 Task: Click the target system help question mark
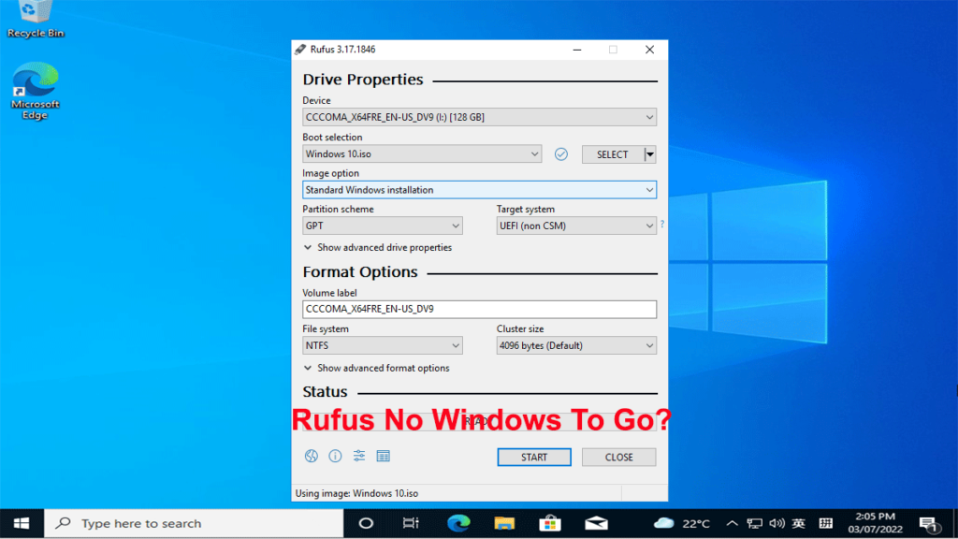point(662,225)
